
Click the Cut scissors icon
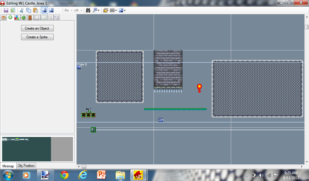point(22,10)
